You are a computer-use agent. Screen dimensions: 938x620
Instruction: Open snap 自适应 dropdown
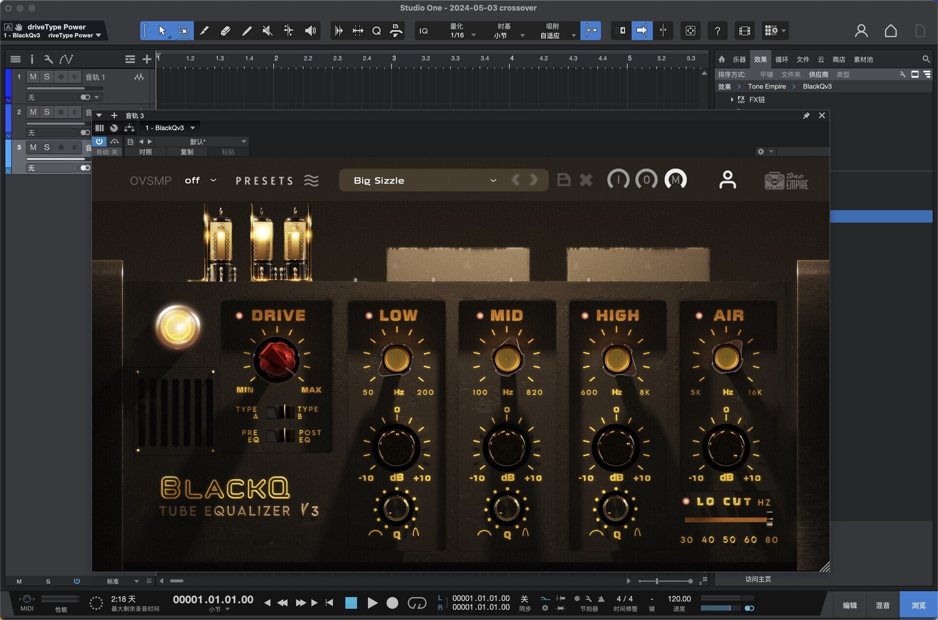[558, 35]
